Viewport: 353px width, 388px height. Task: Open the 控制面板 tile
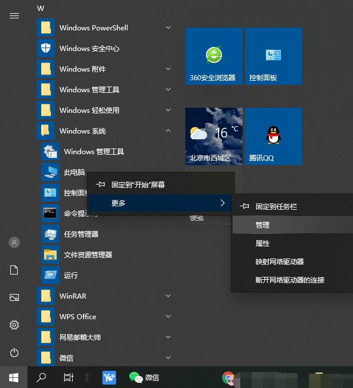click(x=273, y=56)
